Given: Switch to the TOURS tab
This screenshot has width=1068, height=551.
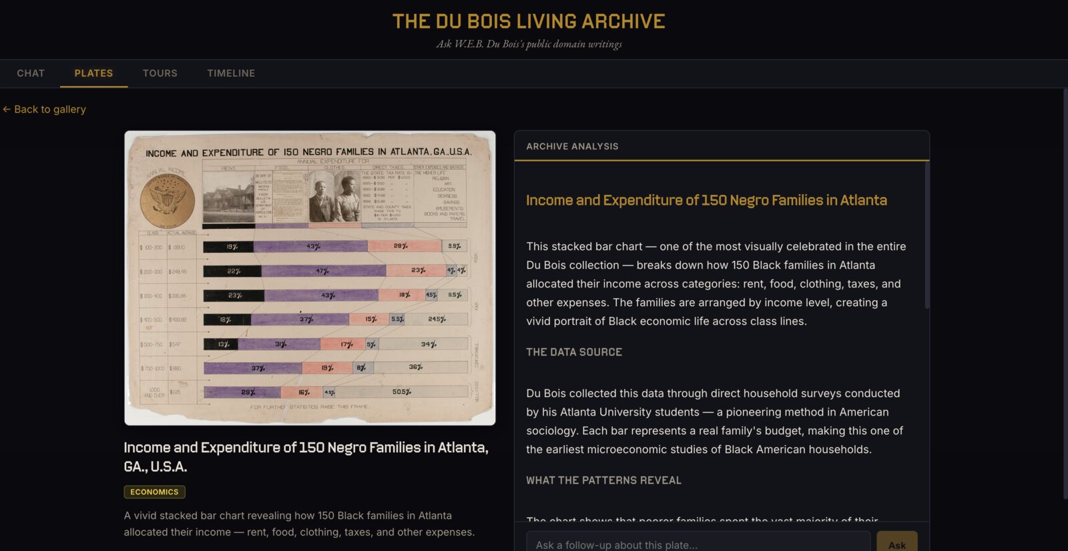Looking at the screenshot, I should click(x=160, y=73).
